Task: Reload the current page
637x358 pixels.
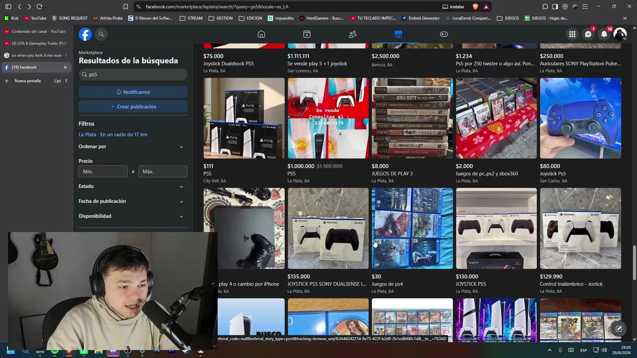Action: 39,6
